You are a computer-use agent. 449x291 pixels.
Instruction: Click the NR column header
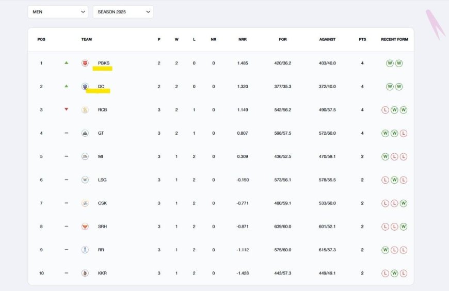(214, 39)
